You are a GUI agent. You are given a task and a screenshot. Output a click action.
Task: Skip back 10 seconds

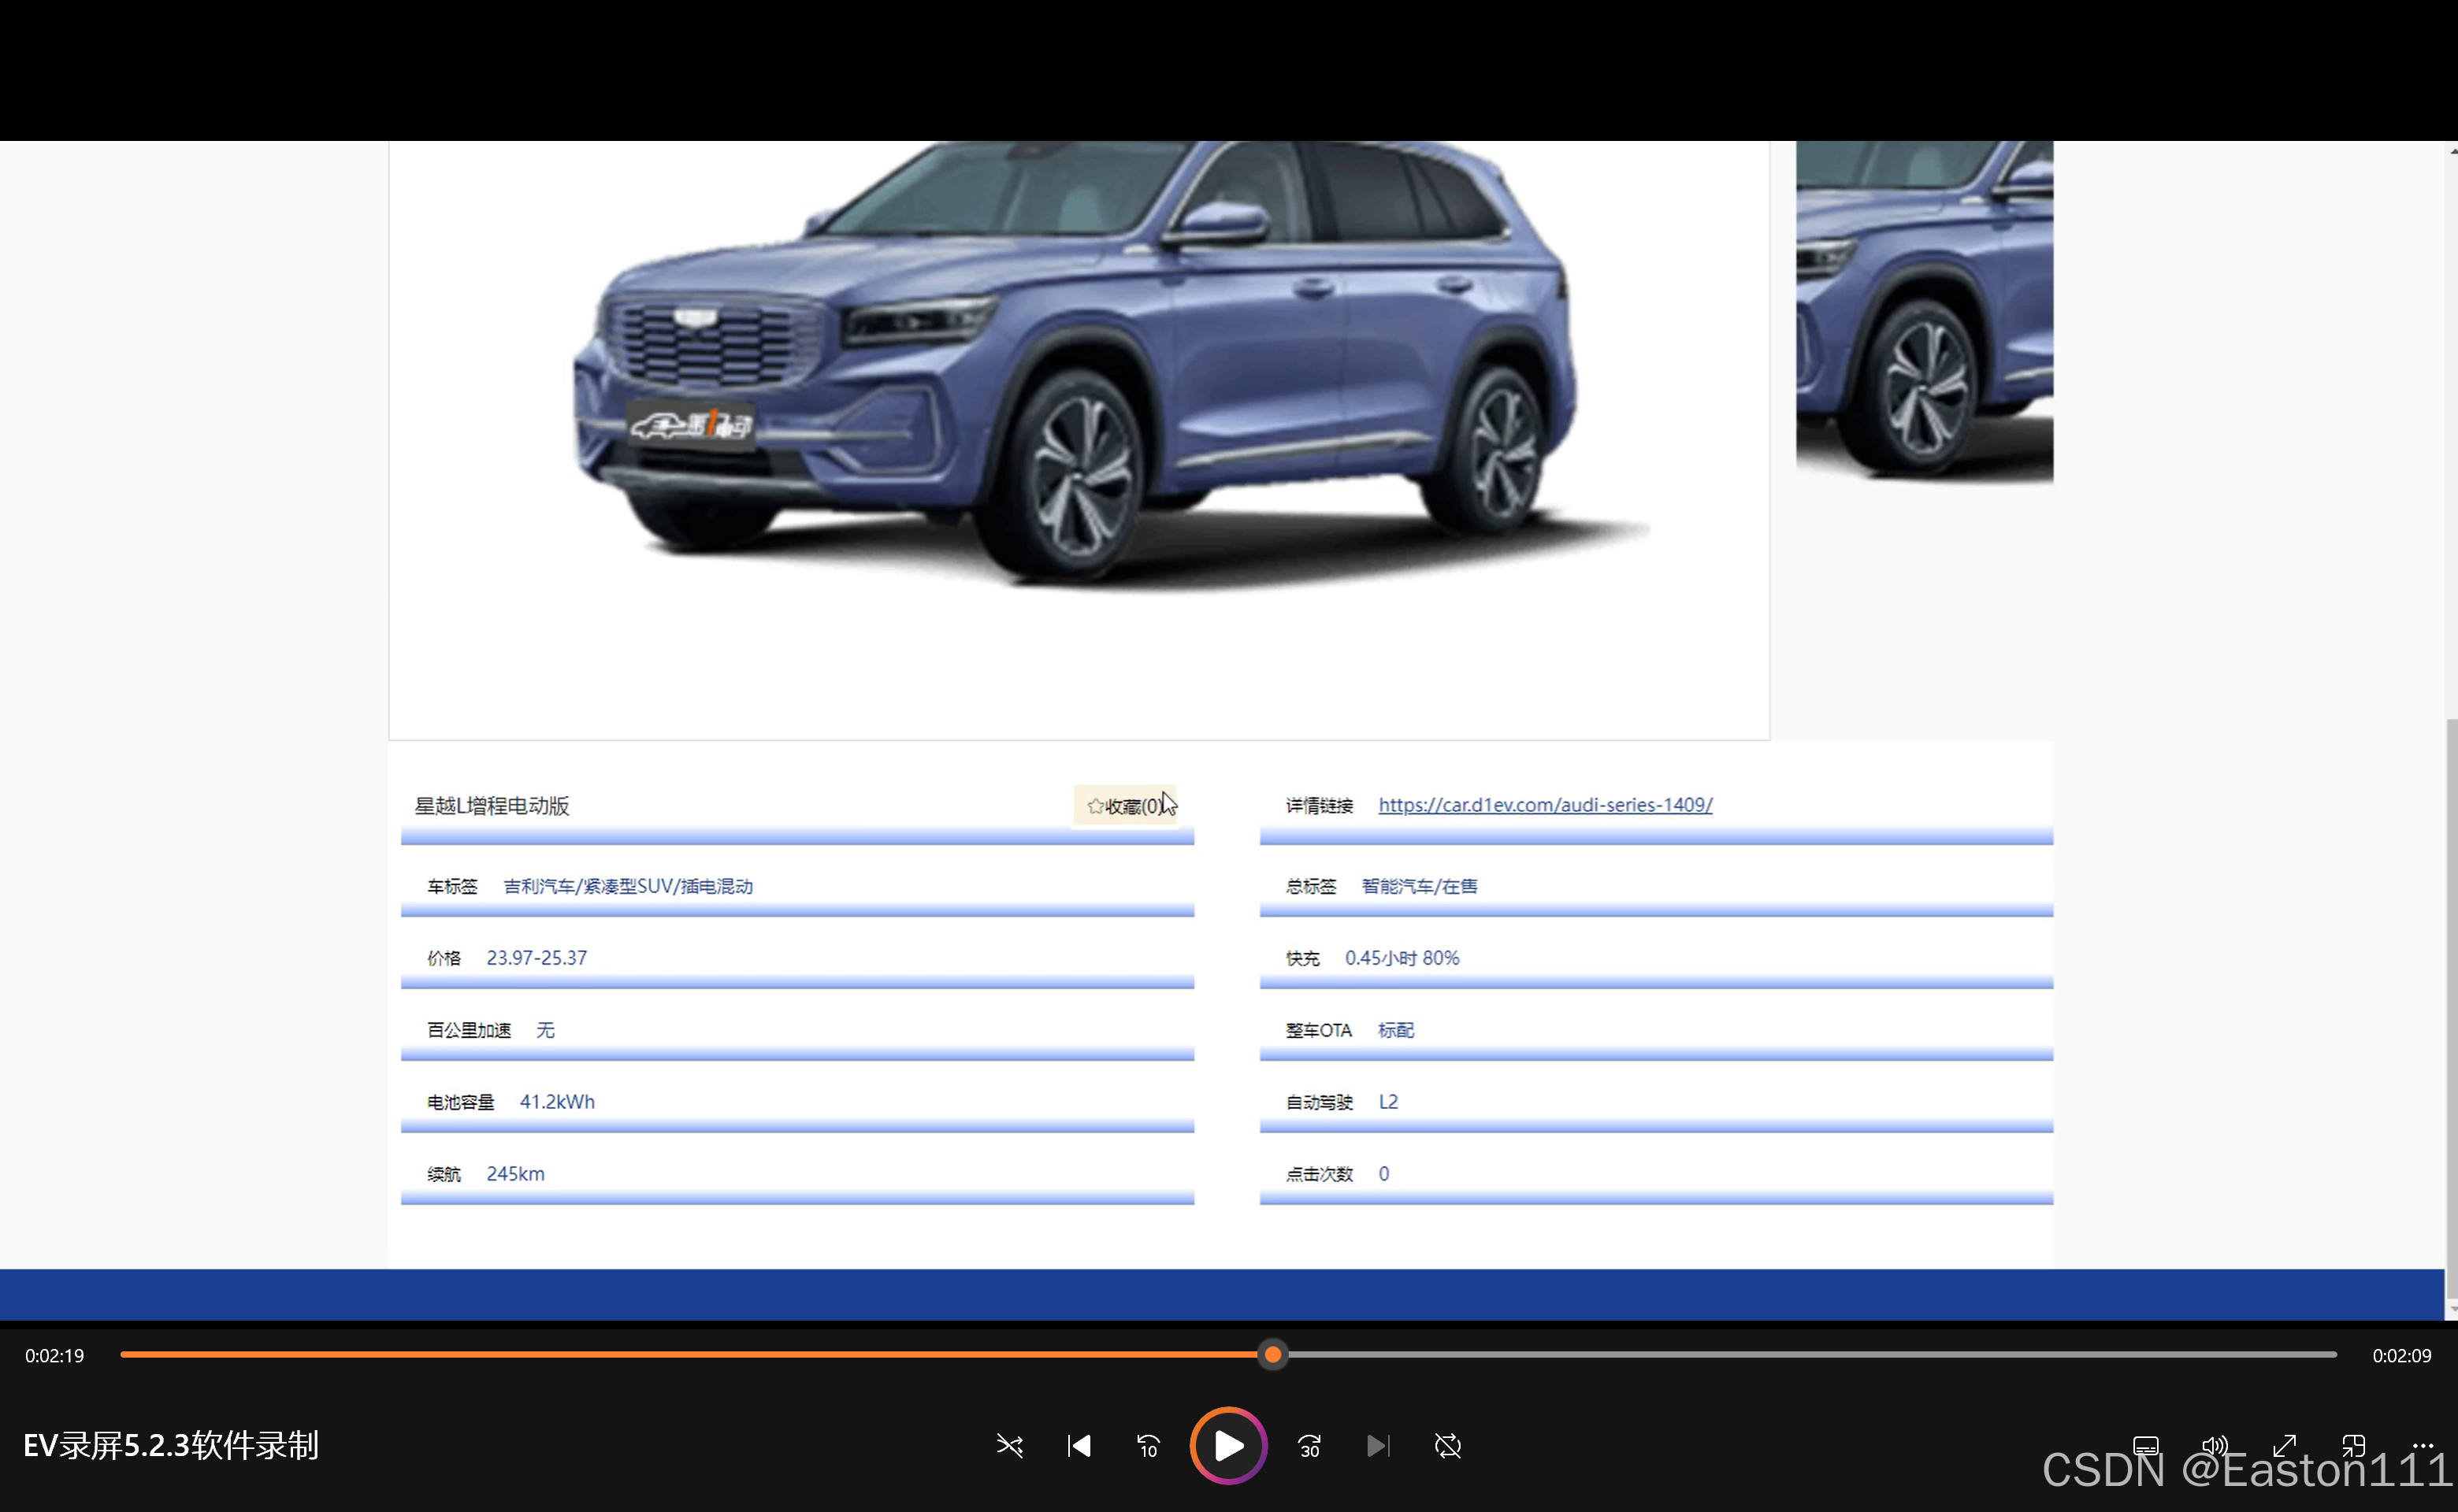pyautogui.click(x=1148, y=1446)
